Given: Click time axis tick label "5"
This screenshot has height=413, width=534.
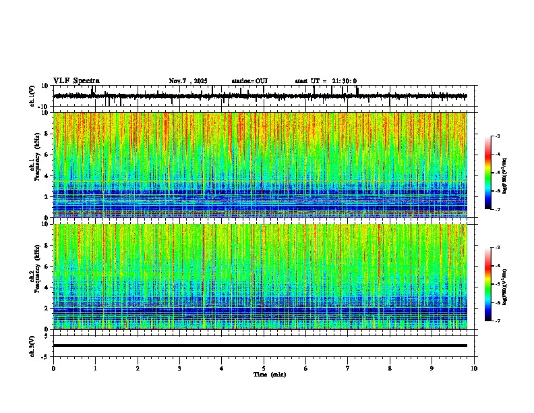Looking at the screenshot, I should (264, 368).
